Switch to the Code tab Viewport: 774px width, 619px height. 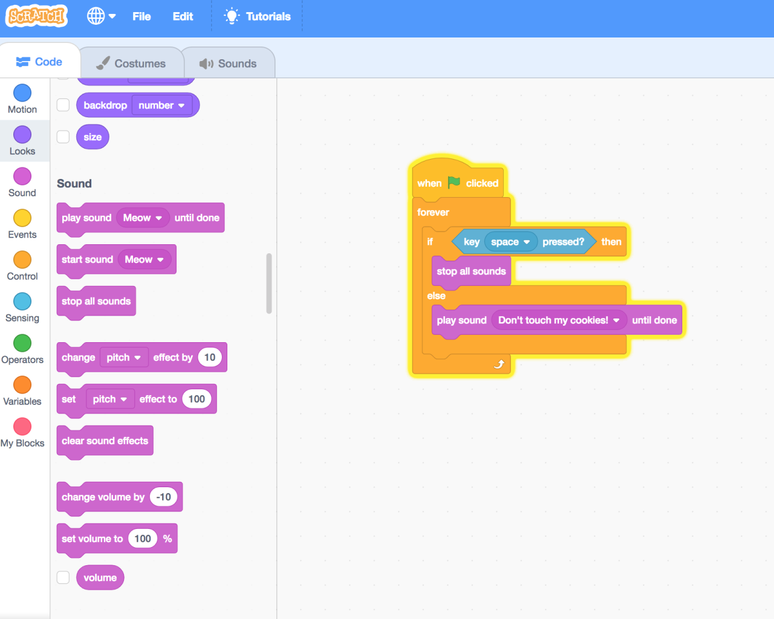(x=39, y=62)
